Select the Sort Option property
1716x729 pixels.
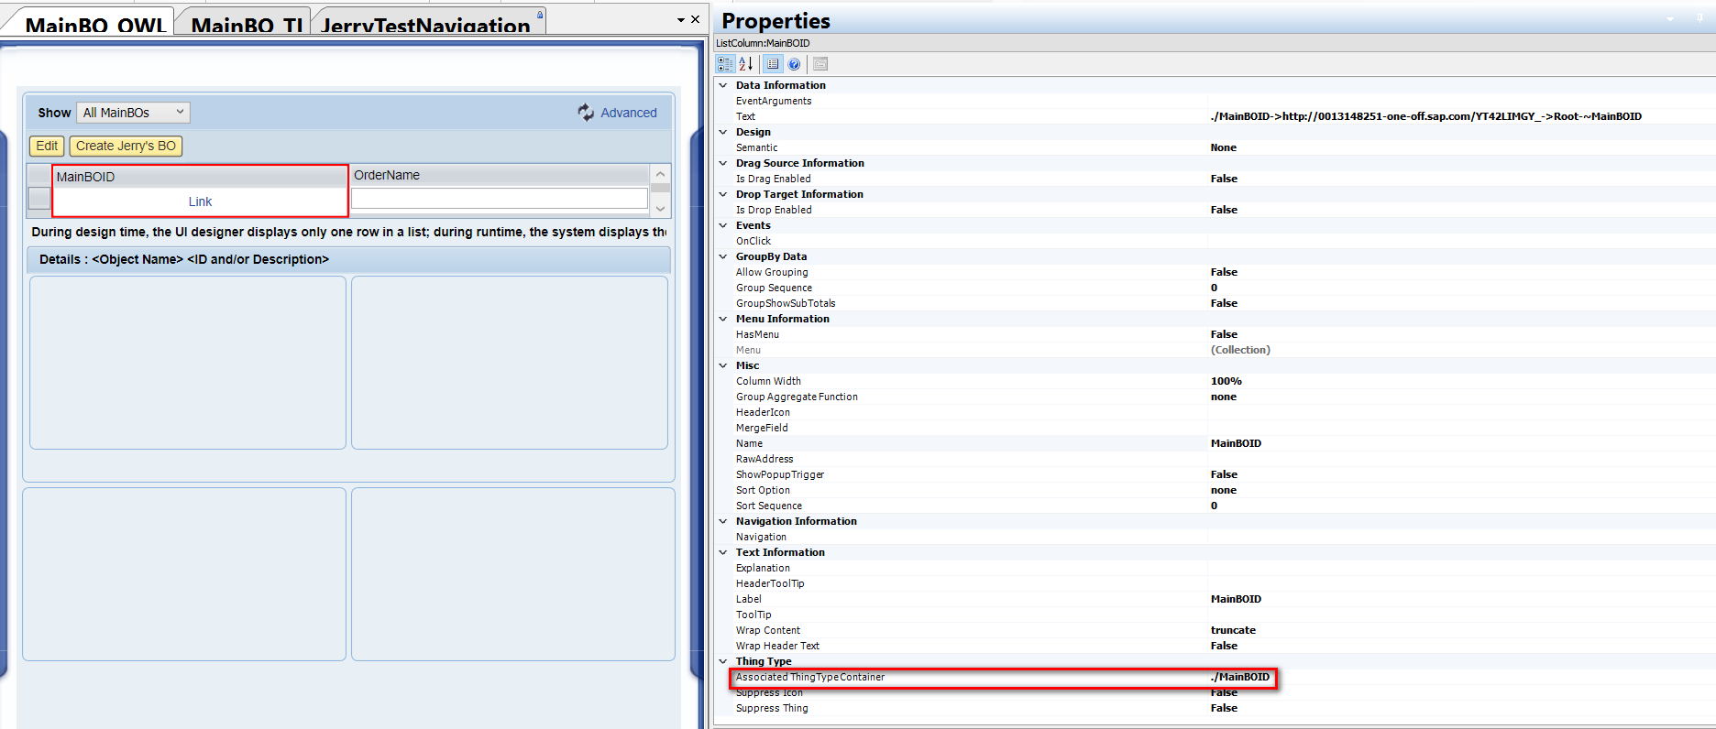1215,490
